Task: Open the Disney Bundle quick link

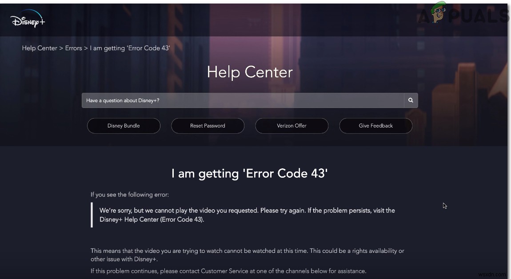Action: coord(124,126)
